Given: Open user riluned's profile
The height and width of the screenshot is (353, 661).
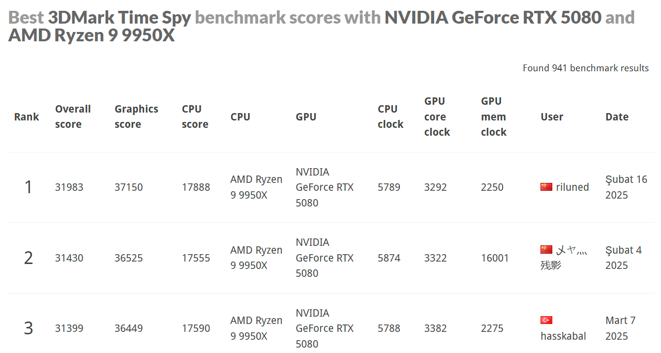Looking at the screenshot, I should click(572, 187).
